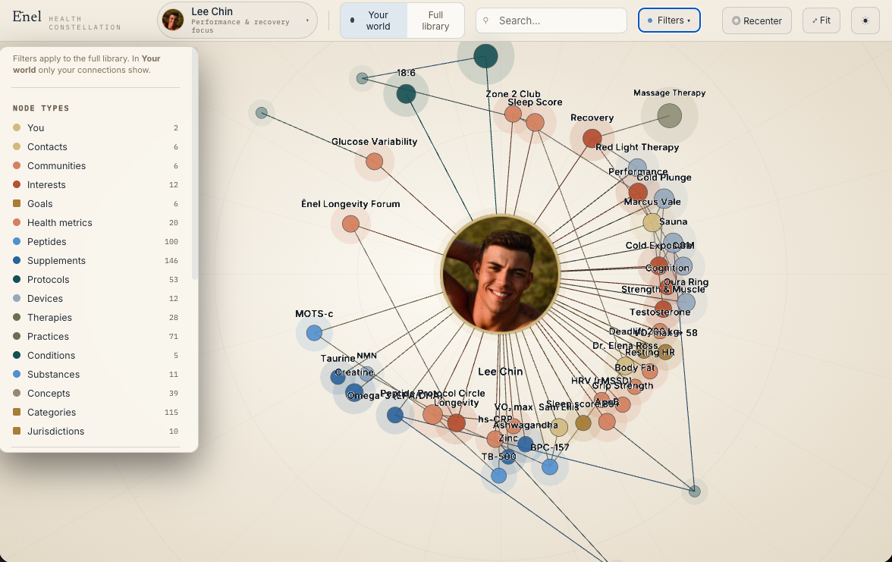Screen dimensions: 892x562
Task: Select the MOTS-c peptide node
Action: (314, 334)
